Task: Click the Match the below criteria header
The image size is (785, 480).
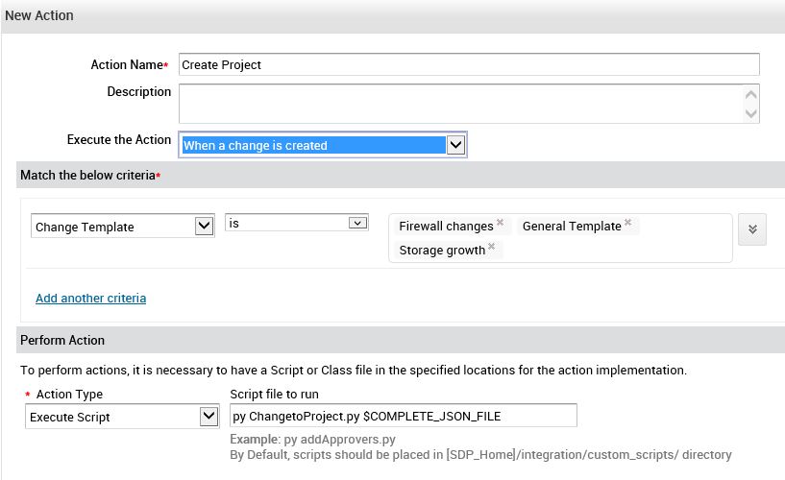Action: [x=90, y=176]
